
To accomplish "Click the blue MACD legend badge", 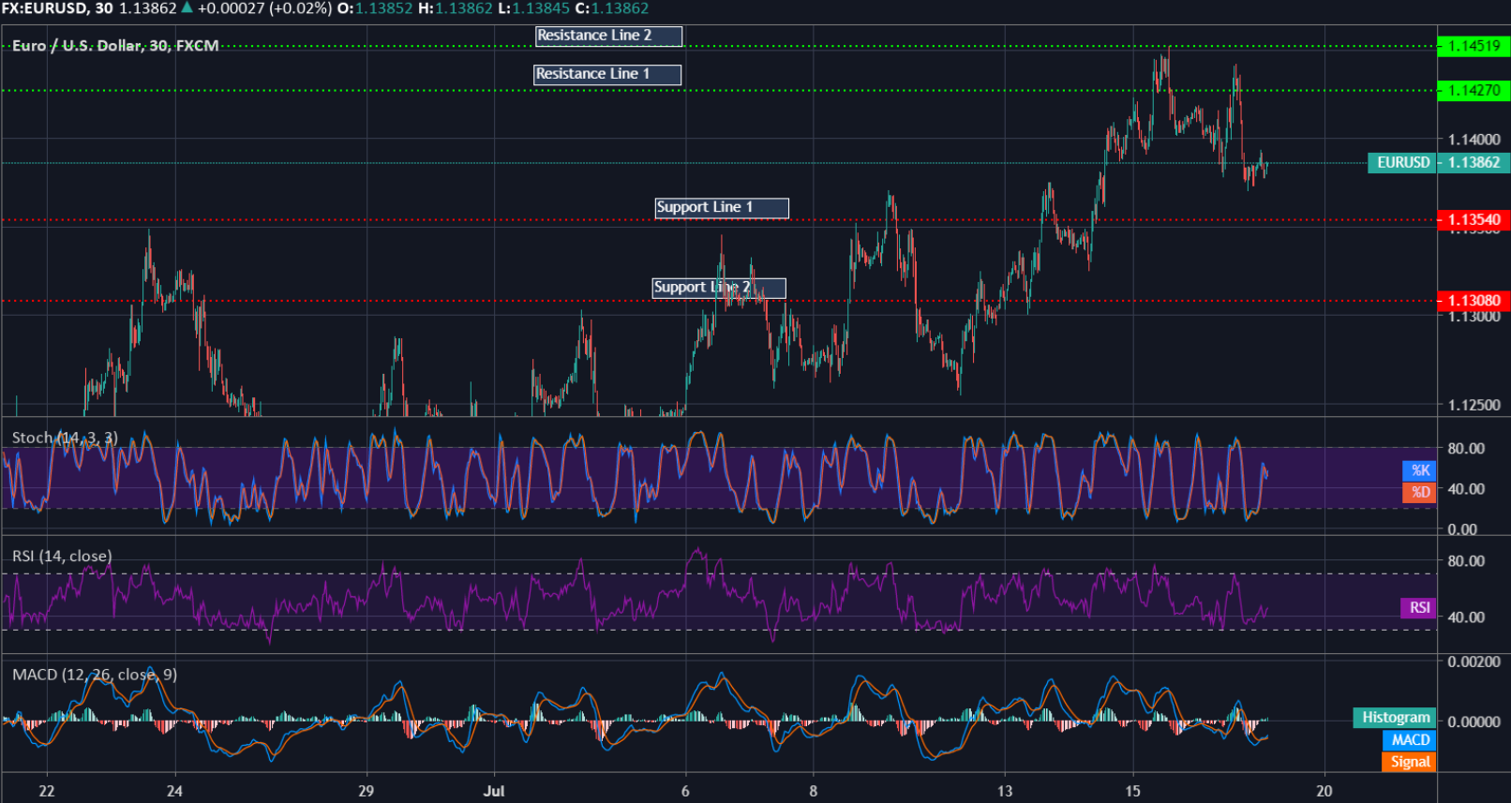I will coord(1409,740).
